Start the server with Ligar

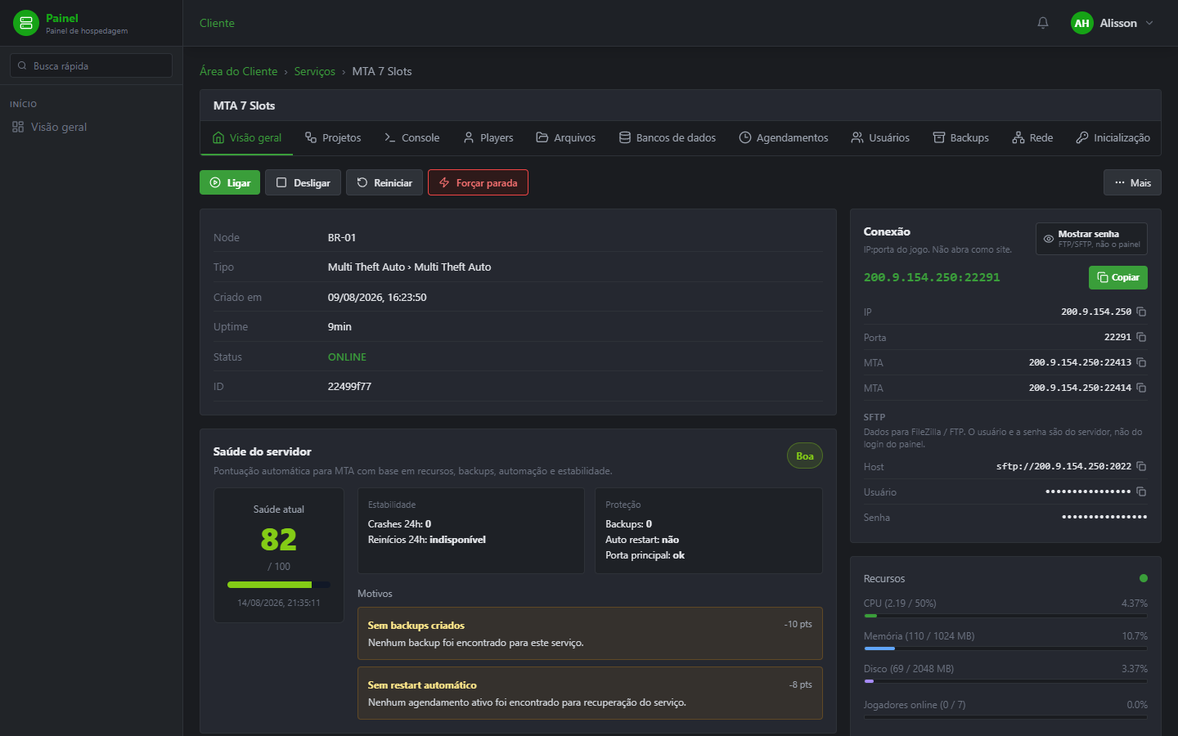[230, 182]
